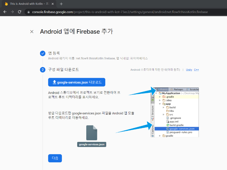This screenshot has height=170, width=227.
Task: Download google-services.json with the blue button
Action: pyautogui.click(x=77, y=82)
